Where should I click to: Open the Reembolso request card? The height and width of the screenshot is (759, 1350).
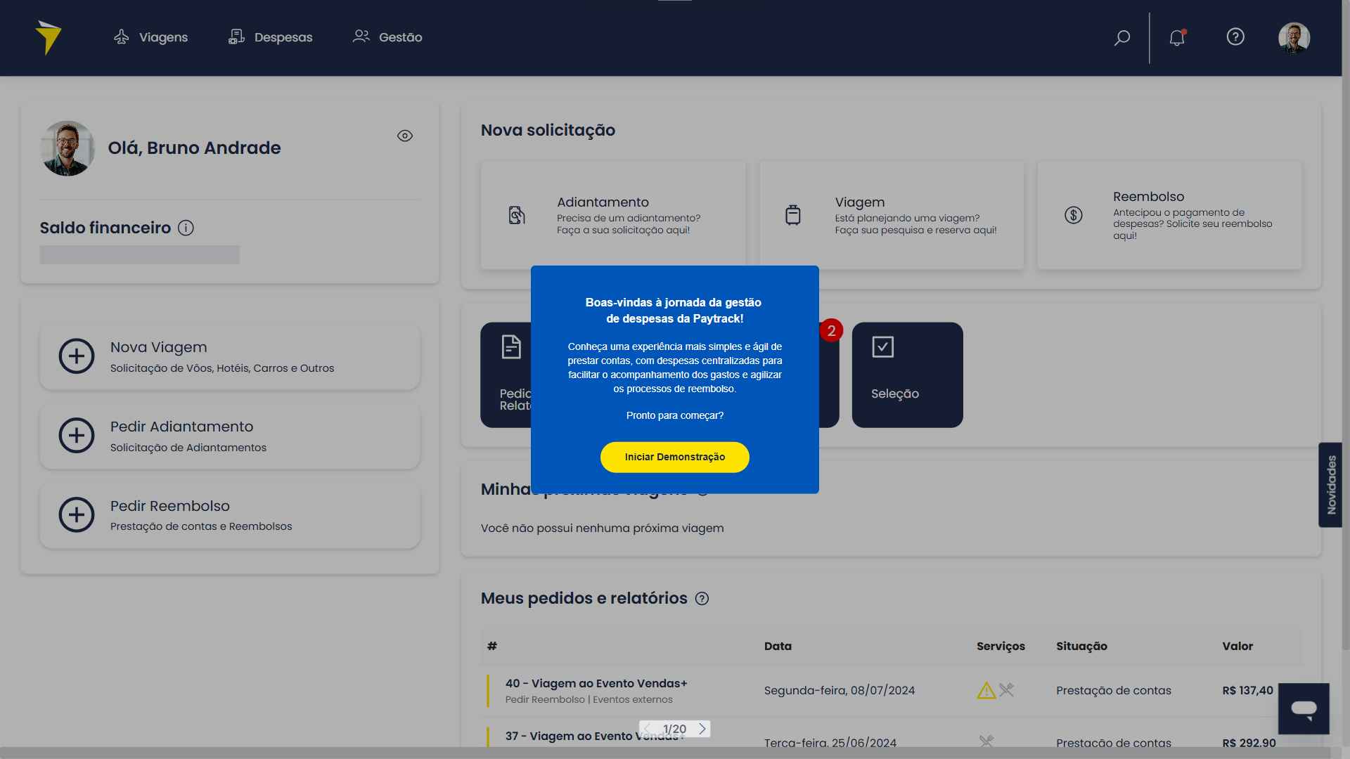(1169, 215)
